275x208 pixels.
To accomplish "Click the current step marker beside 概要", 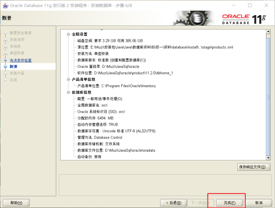I will click(x=6, y=67).
